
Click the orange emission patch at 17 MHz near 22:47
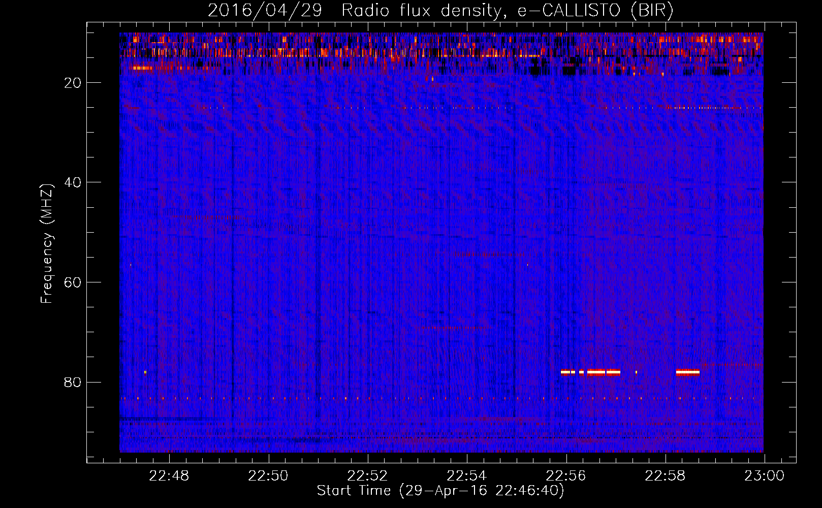(142, 68)
